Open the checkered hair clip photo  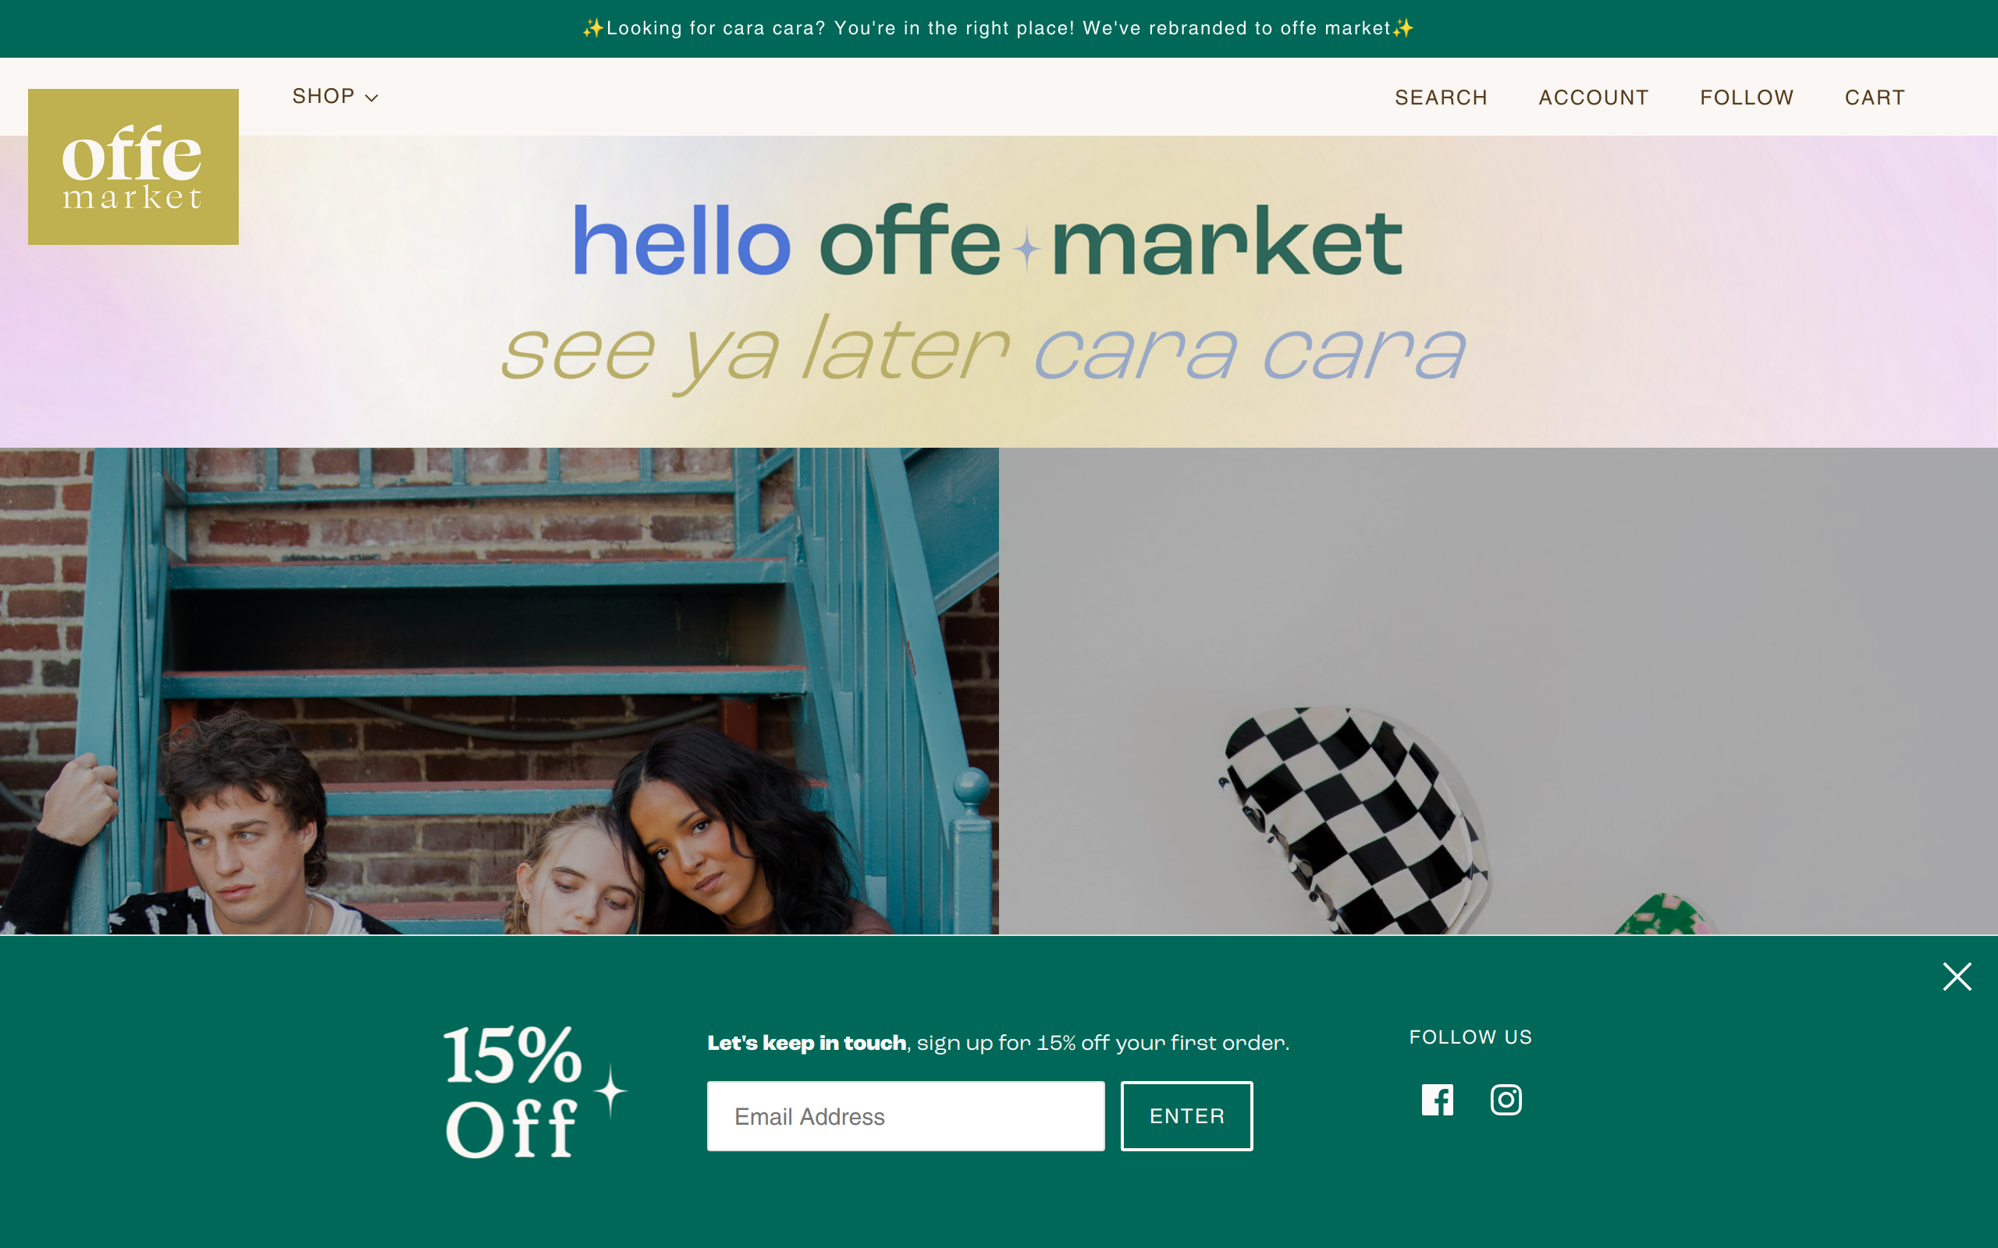click(1498, 691)
